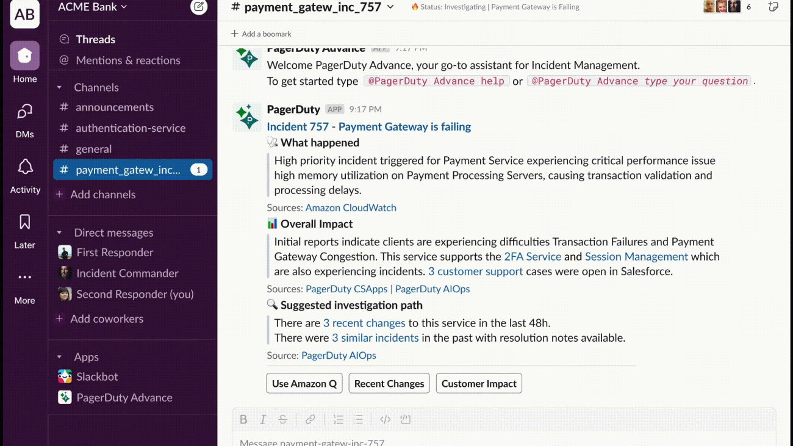This screenshot has height=446, width=793.
Task: Open the 3 customer support link
Action: pyautogui.click(x=476, y=272)
